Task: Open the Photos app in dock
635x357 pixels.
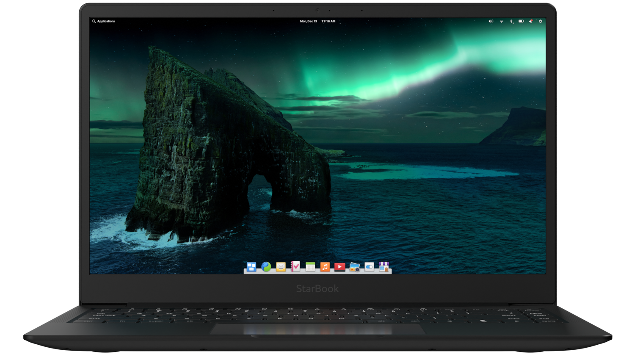Action: (x=354, y=267)
